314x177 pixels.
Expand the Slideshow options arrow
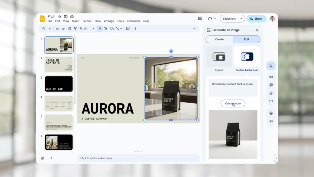(241, 19)
